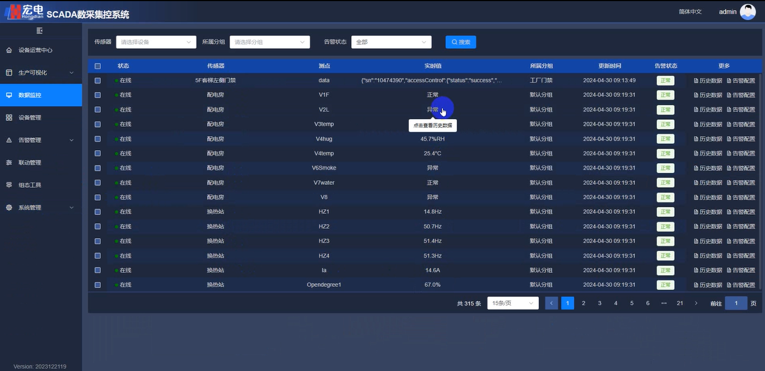Check the box for the V6Smoke row
Viewport: 765px width, 371px height.
tap(97, 168)
